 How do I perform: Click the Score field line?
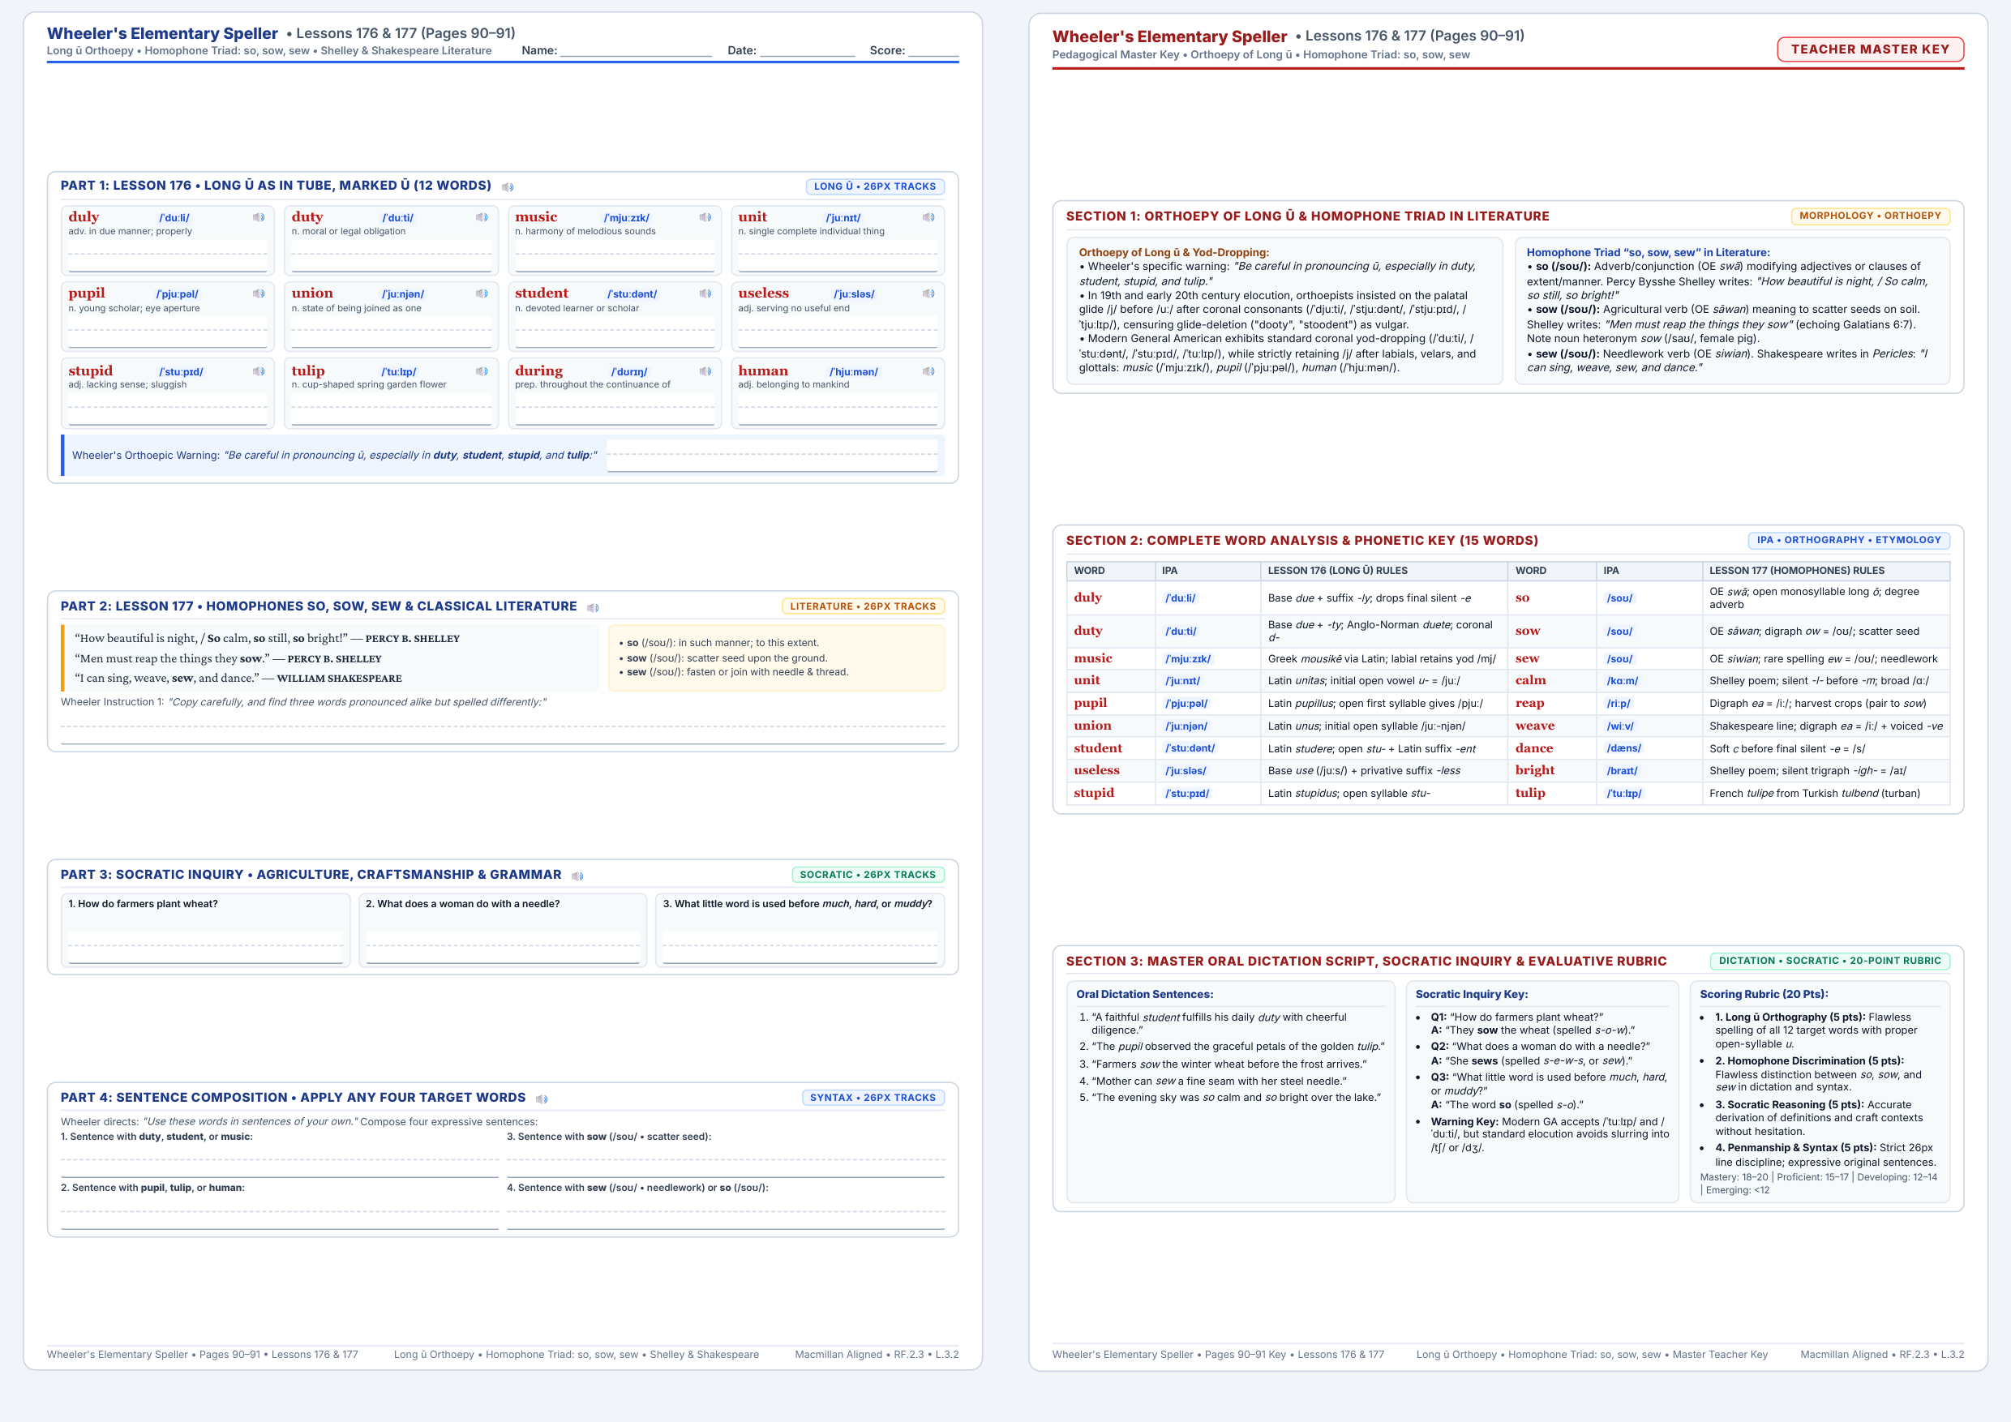point(933,51)
